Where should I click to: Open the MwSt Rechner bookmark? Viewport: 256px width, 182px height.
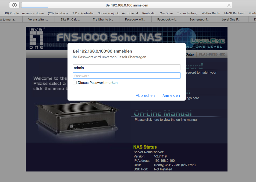click(234, 13)
